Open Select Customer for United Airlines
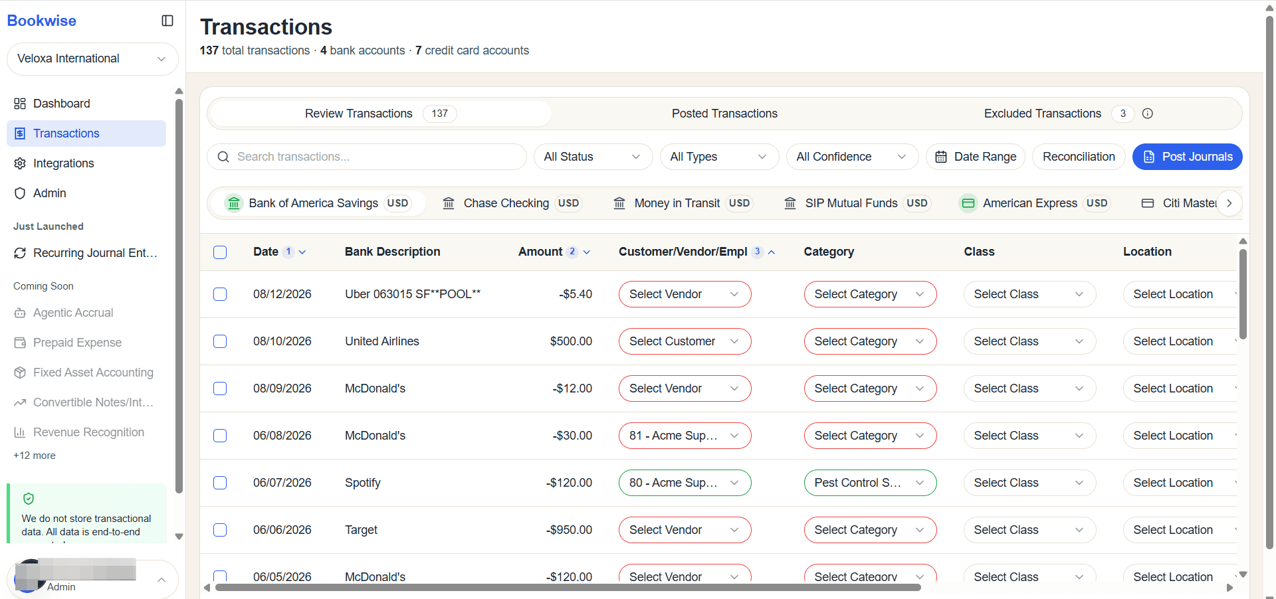 (x=685, y=341)
